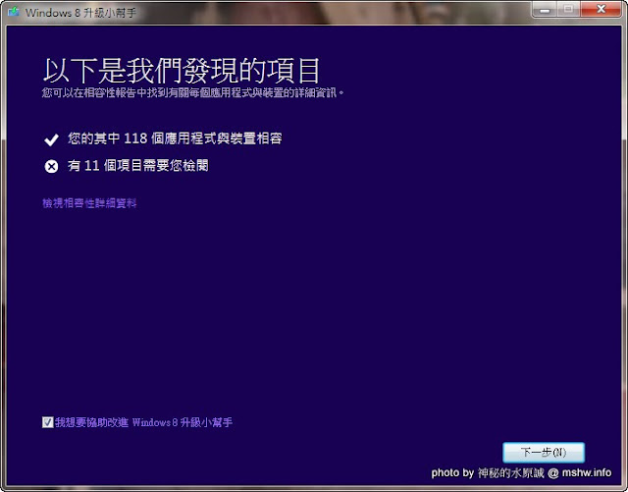Click the heading 以下是我們發現的項目

tap(181, 71)
